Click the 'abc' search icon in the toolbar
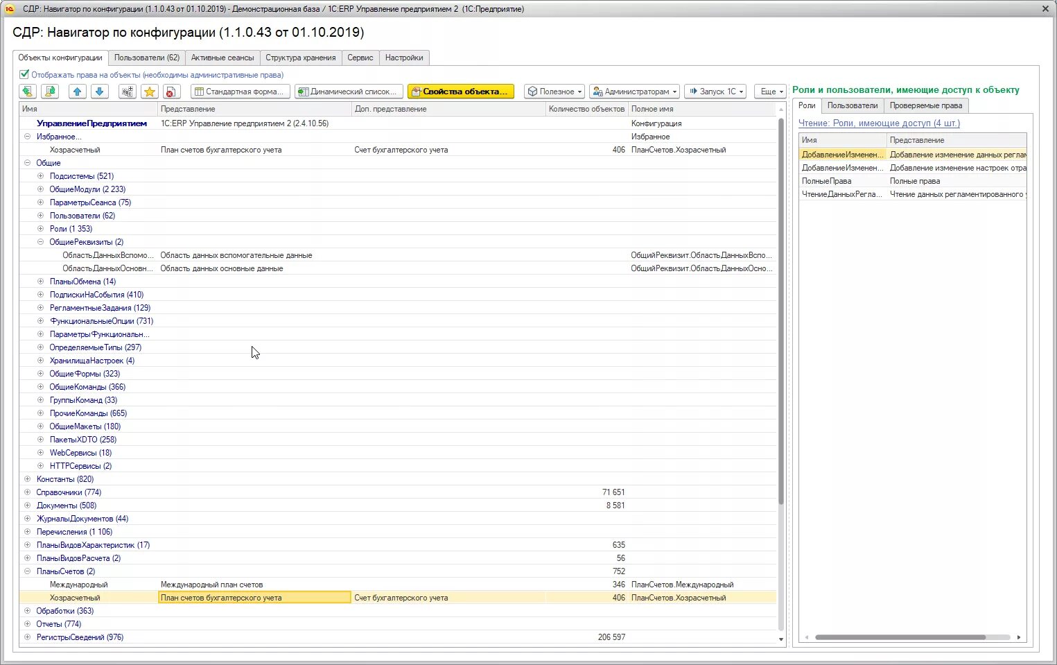 click(x=128, y=92)
